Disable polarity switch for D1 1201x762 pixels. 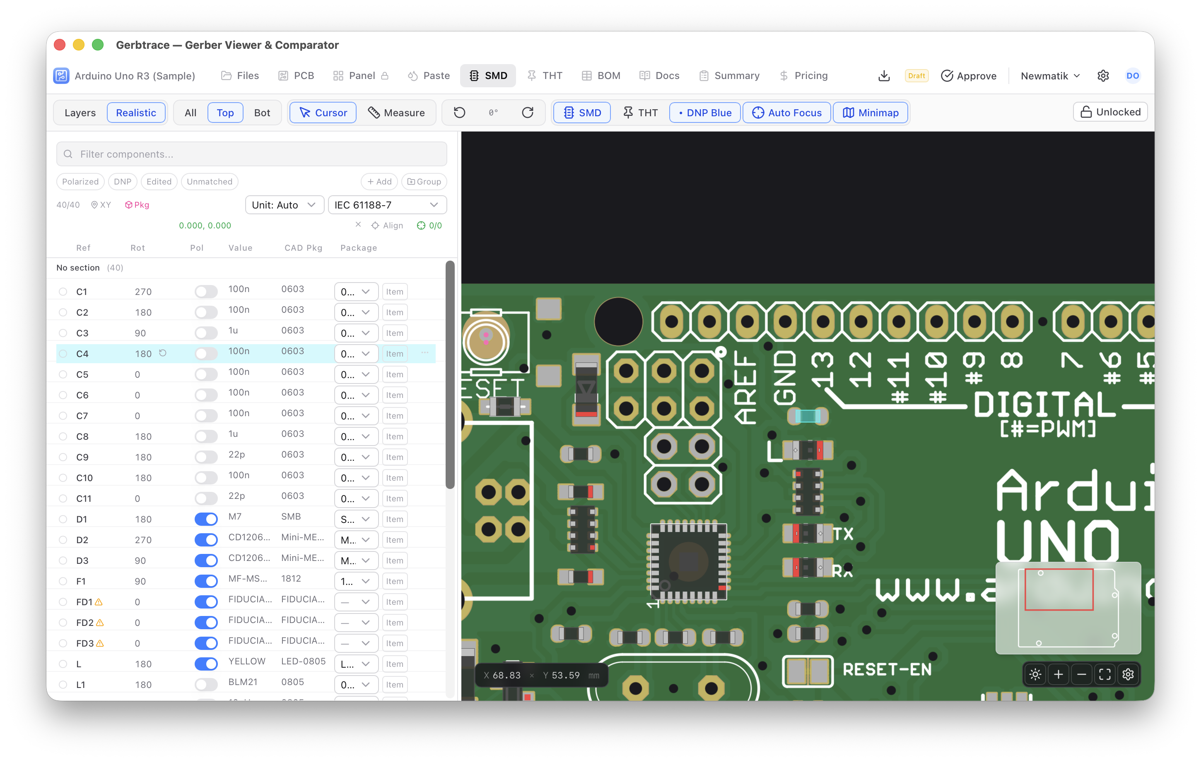206,519
